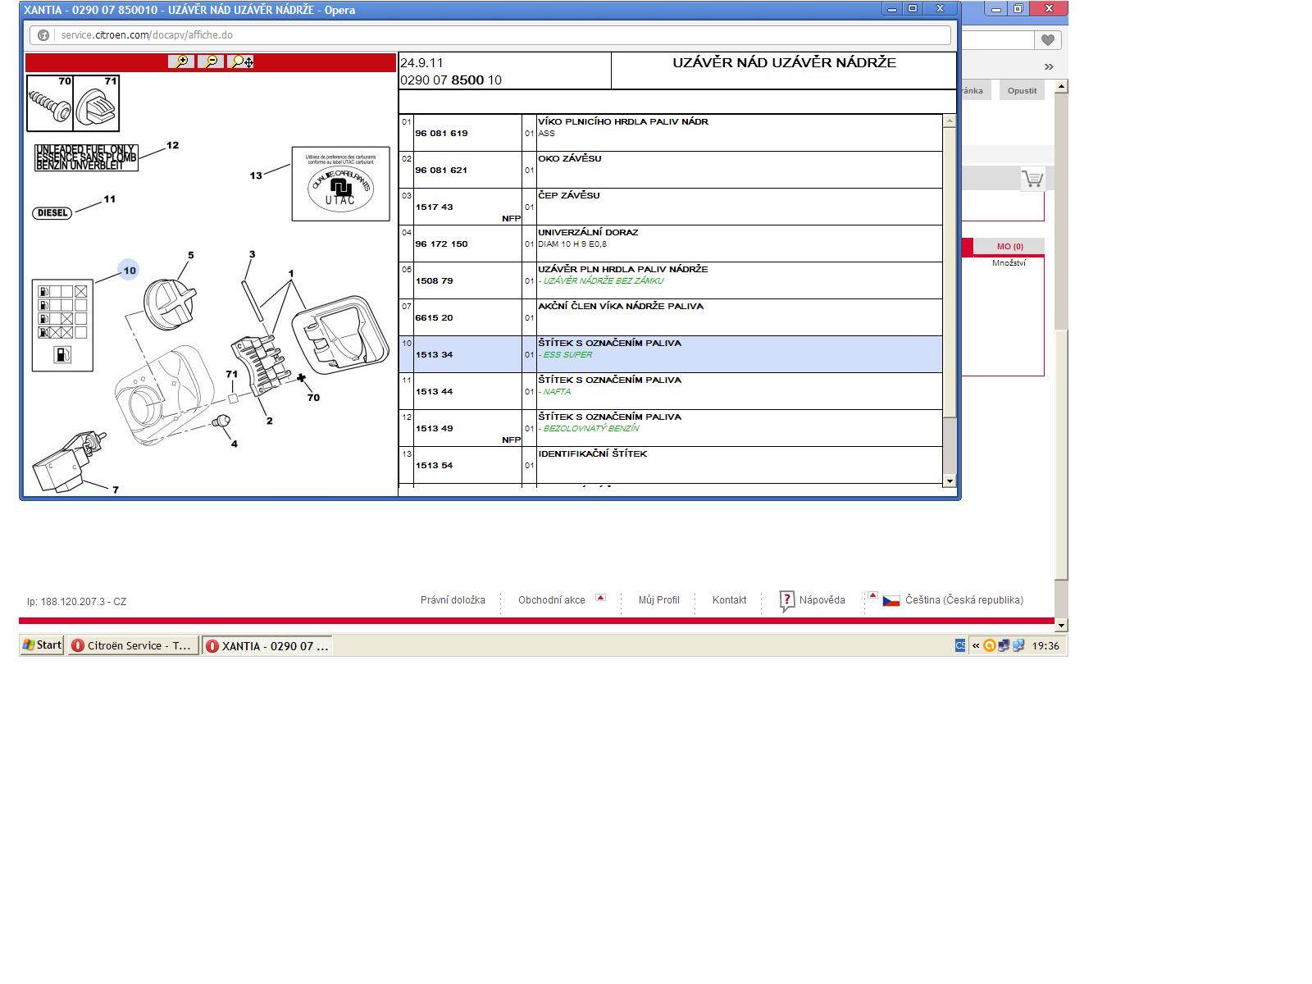
Task: Click the UTAC sticker illustration
Action: coord(340,184)
